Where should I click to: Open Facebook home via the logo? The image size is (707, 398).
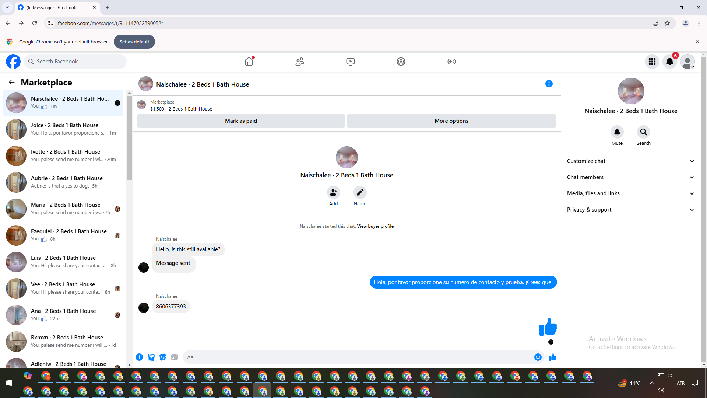(13, 62)
